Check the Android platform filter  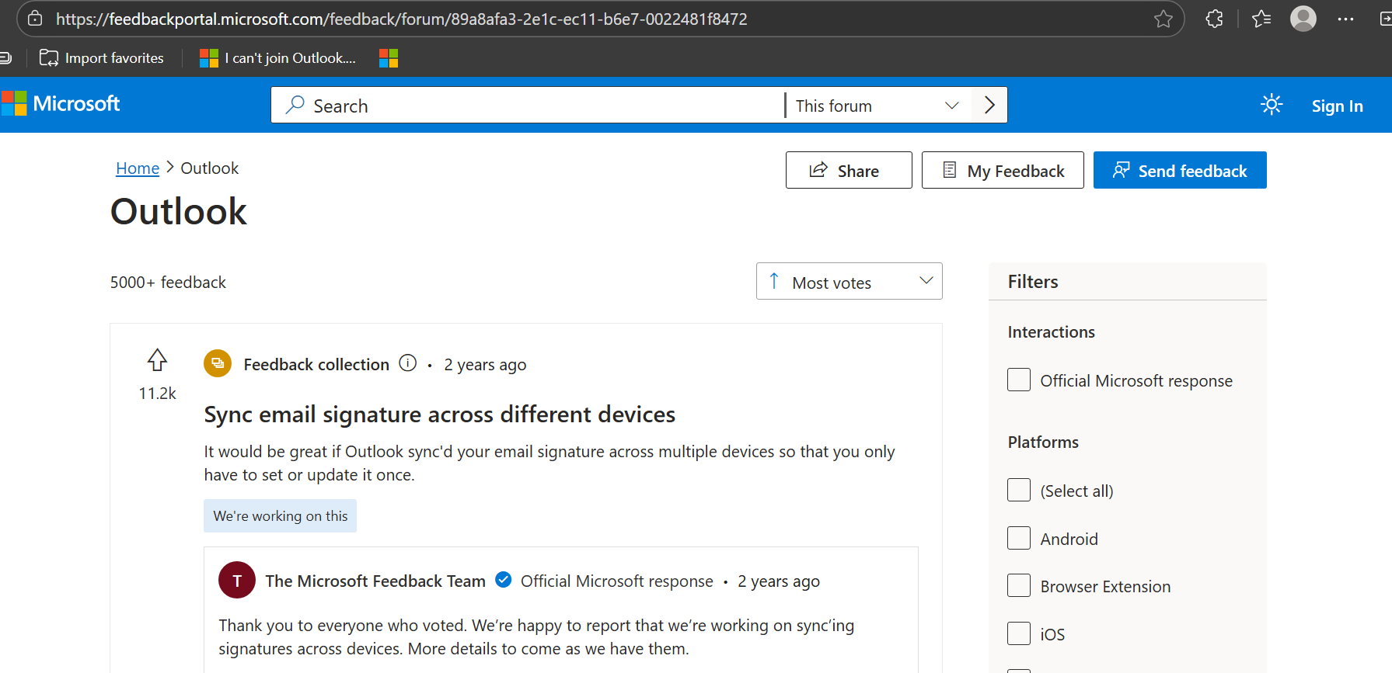[1019, 538]
